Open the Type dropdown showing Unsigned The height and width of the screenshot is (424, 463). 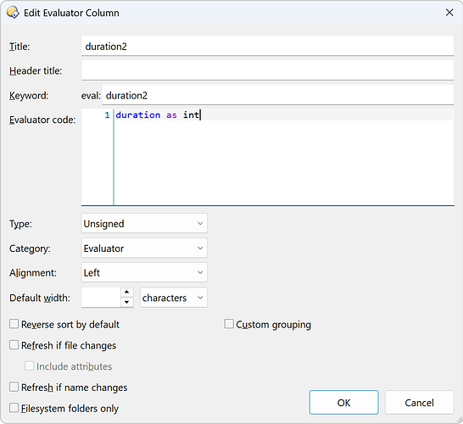144,224
